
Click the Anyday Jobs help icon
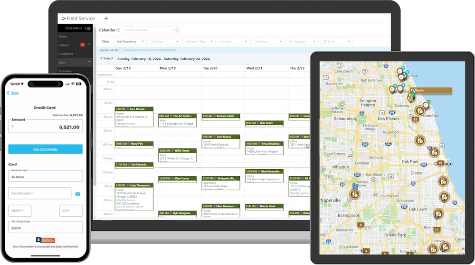click(x=121, y=50)
